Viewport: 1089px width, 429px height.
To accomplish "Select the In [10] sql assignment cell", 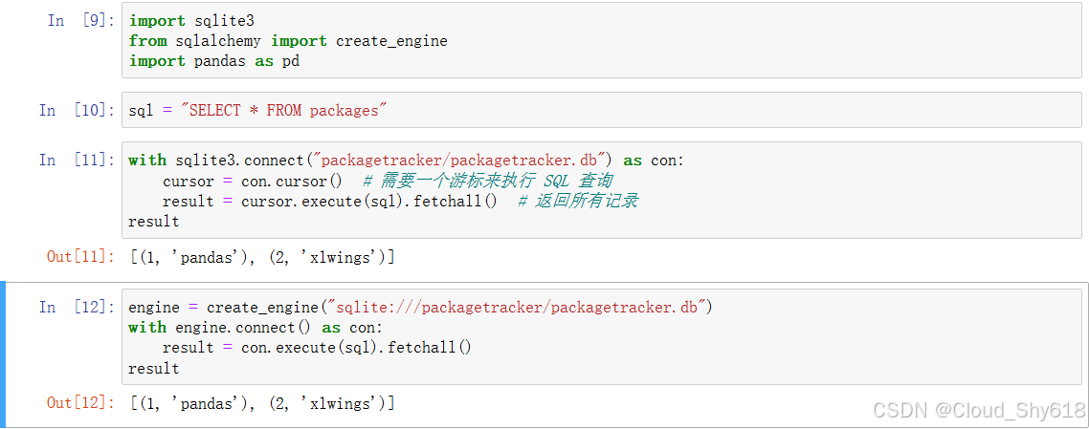I will (x=602, y=110).
